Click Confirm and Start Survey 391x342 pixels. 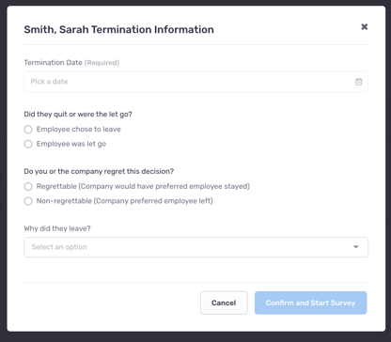click(x=310, y=303)
